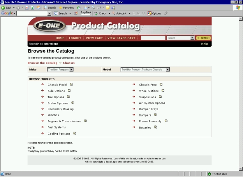Click the document icon next to Batteries
Viewport: 243px width, 177px height.
point(156,127)
